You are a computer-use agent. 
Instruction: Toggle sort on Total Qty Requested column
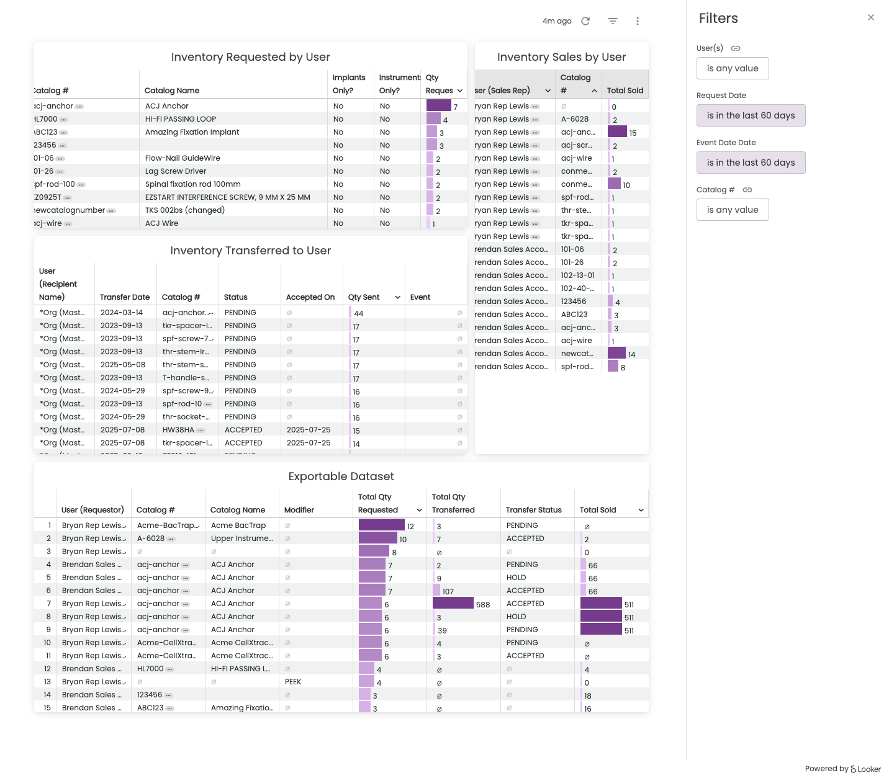(x=420, y=510)
